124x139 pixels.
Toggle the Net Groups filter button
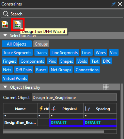click(61, 69)
